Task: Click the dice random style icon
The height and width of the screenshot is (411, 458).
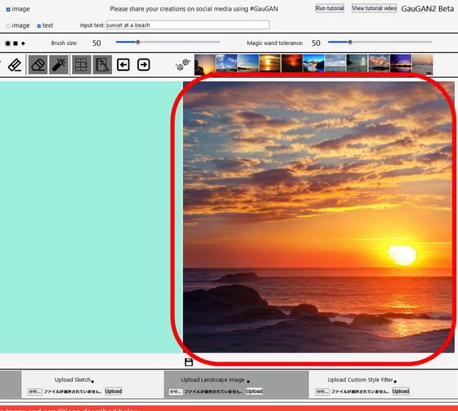Action: pyautogui.click(x=183, y=65)
